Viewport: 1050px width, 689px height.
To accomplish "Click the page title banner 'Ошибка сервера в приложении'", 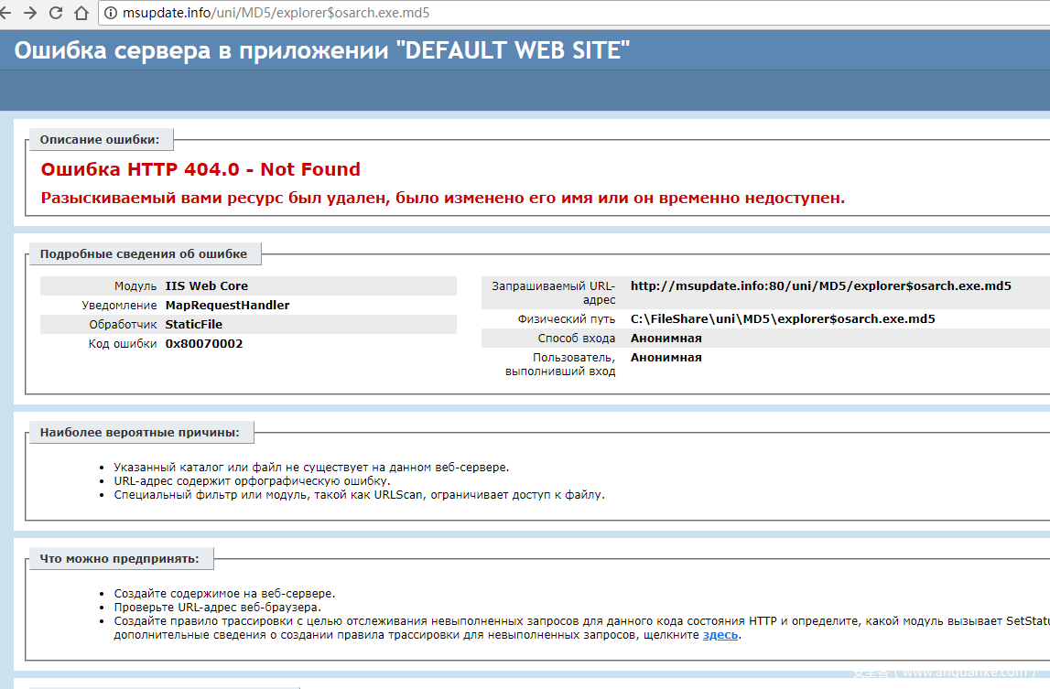I will pyautogui.click(x=322, y=51).
